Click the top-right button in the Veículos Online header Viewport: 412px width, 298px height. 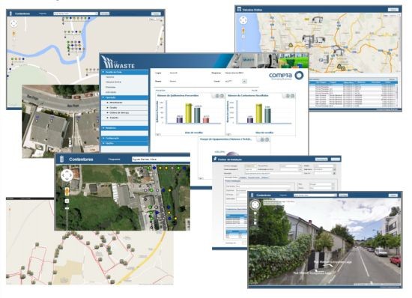pos(393,10)
